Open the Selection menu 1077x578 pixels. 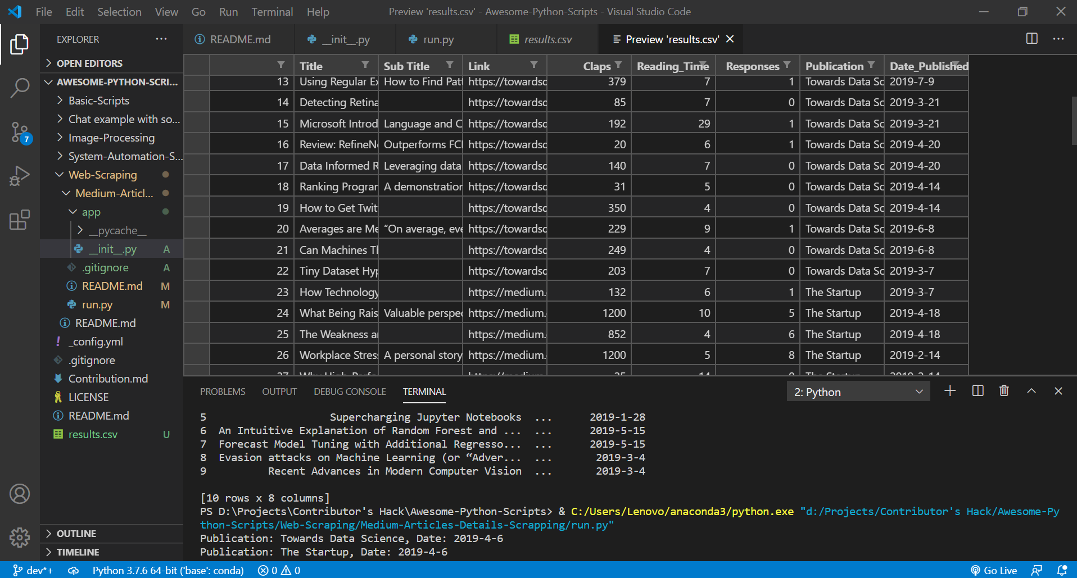pyautogui.click(x=119, y=12)
